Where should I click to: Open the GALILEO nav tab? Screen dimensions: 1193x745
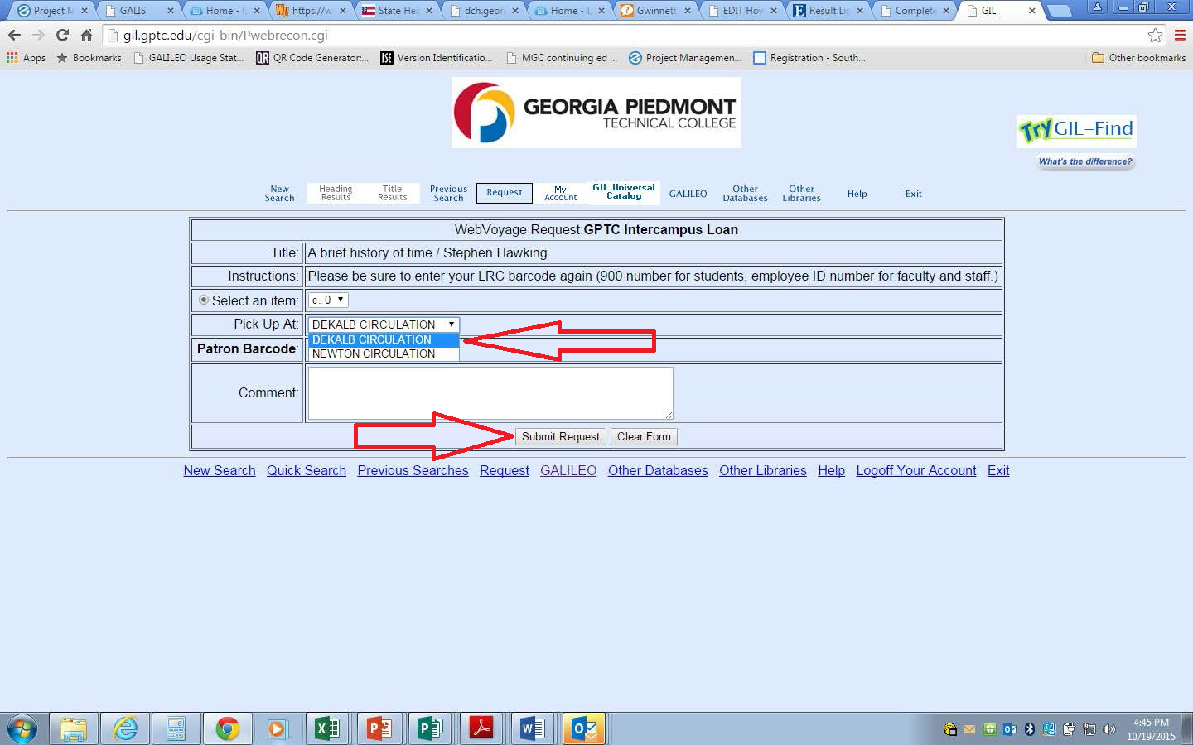click(688, 194)
